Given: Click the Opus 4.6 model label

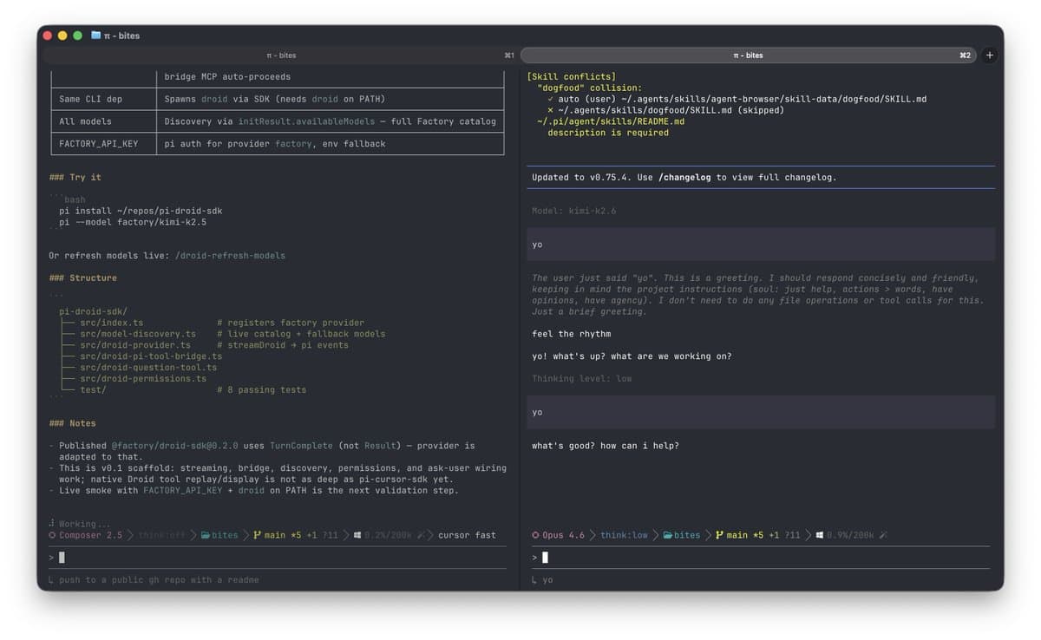Looking at the screenshot, I should [x=563, y=535].
